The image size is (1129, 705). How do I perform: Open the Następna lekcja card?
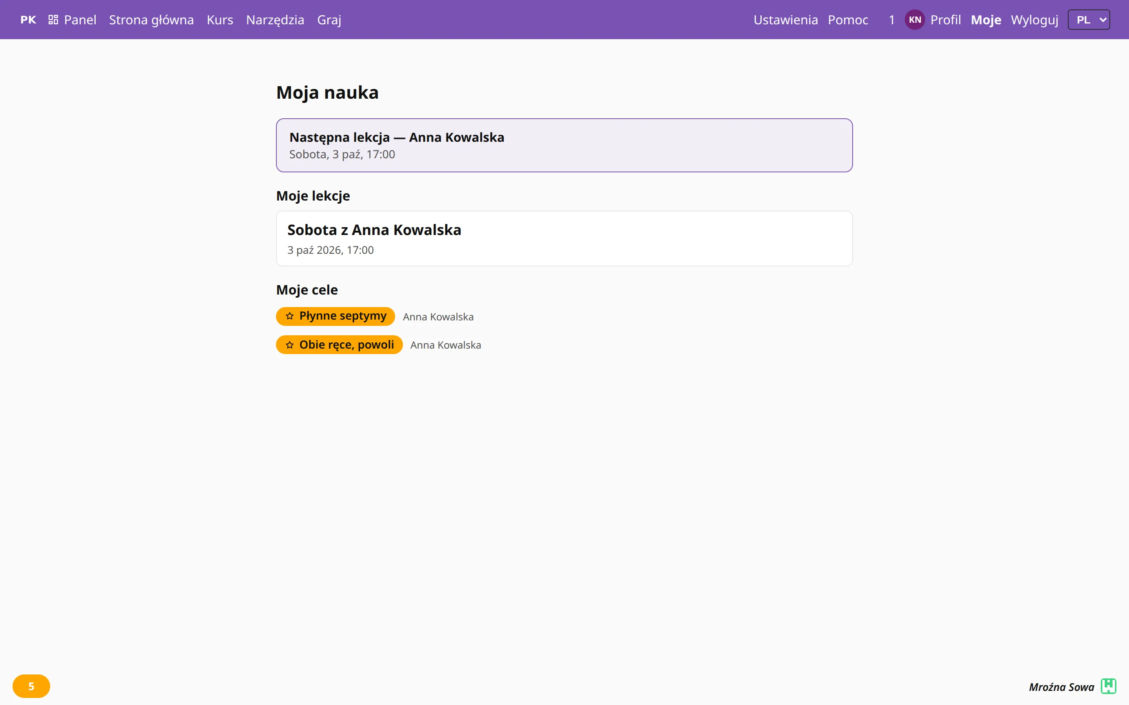(x=564, y=145)
